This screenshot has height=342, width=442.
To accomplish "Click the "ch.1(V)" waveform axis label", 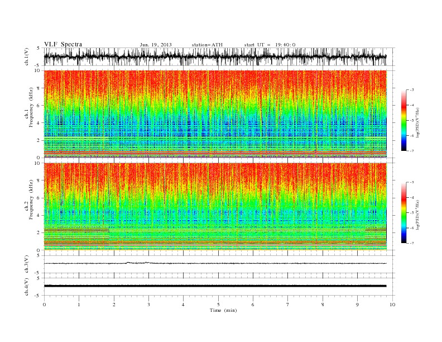I will pyautogui.click(x=27, y=56).
